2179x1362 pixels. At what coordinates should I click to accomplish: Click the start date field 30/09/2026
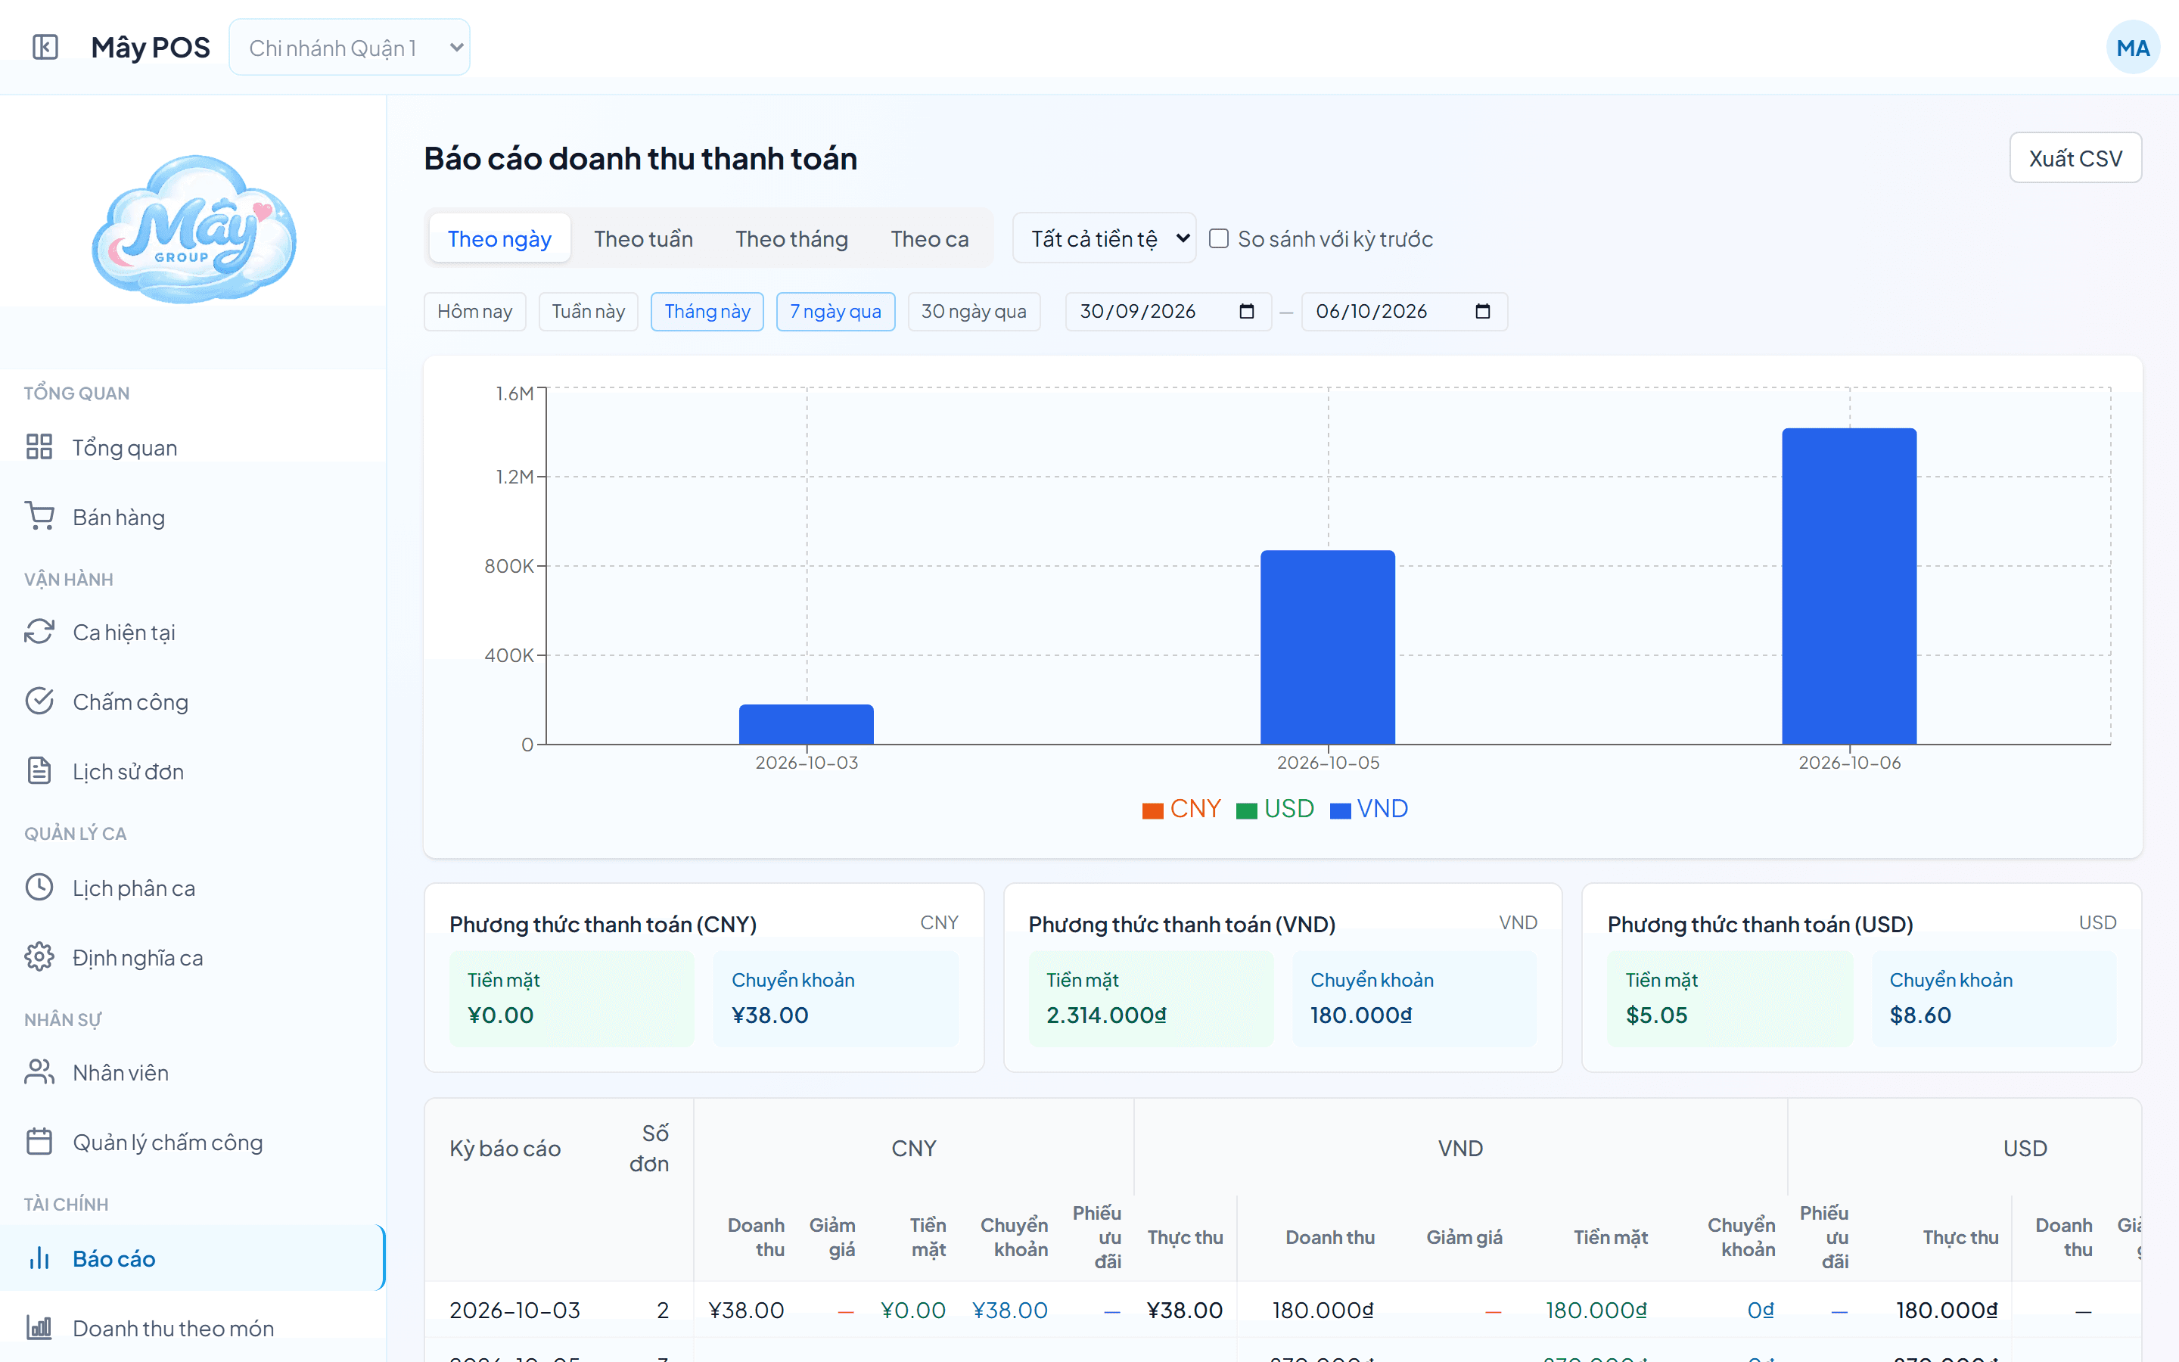1168,312
